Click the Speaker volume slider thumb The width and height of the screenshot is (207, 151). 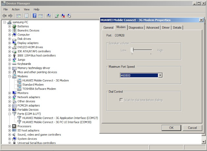point(132,50)
